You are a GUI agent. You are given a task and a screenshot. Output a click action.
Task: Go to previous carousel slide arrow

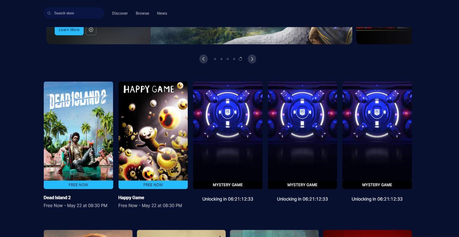[x=203, y=59]
